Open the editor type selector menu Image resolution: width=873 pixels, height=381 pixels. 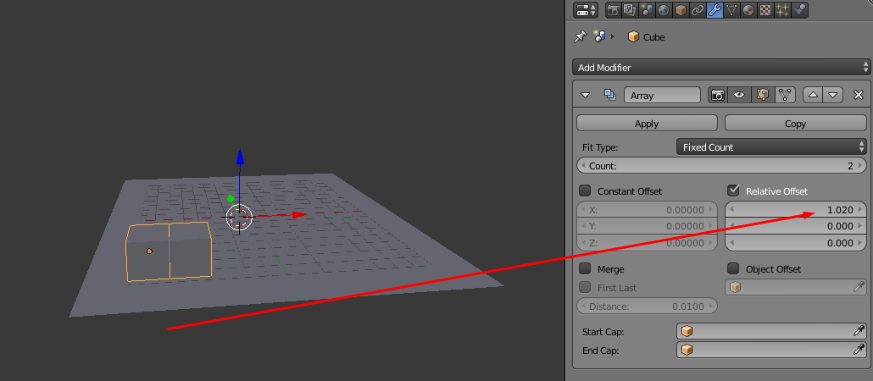585,9
